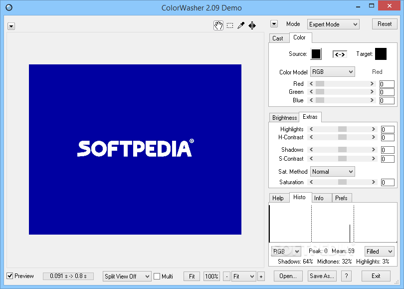Enable the Multi checkbox
The image size is (404, 289).
157,277
